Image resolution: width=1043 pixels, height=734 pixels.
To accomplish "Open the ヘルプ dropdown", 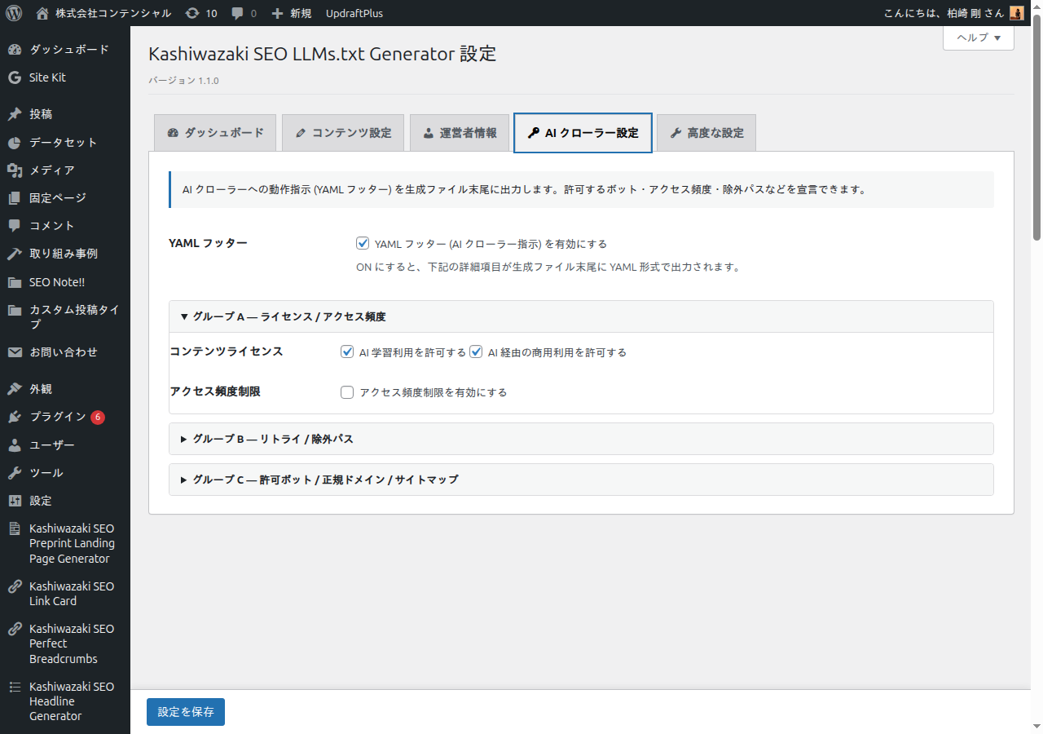I will click(x=979, y=38).
